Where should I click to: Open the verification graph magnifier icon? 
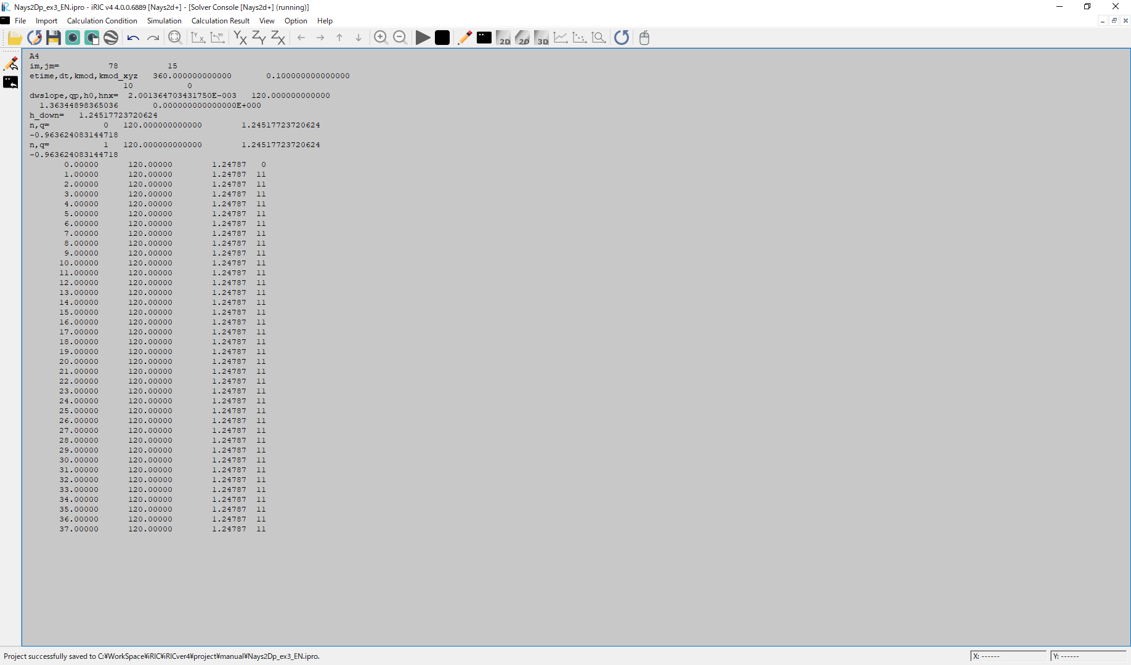(x=599, y=38)
